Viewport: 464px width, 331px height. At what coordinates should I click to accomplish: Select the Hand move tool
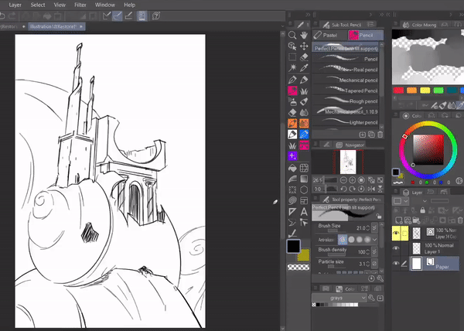tap(305, 35)
